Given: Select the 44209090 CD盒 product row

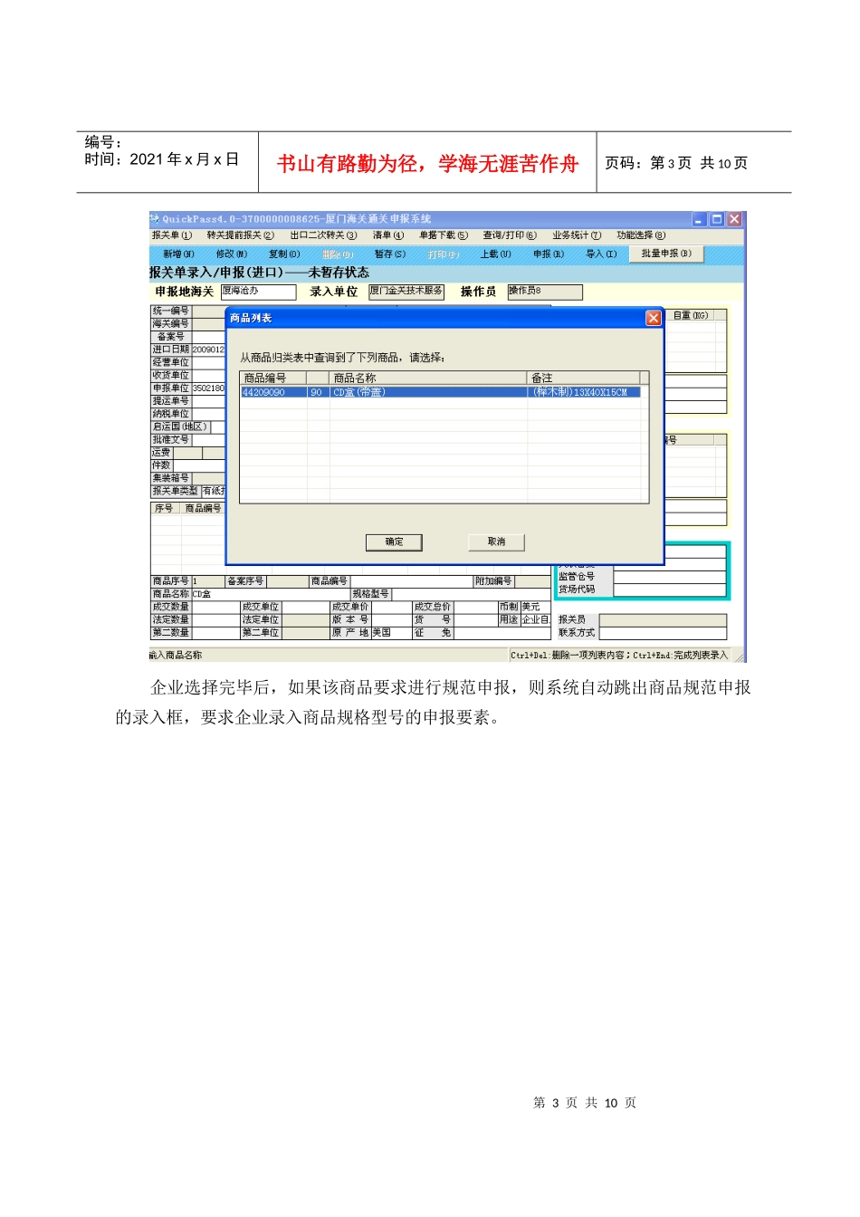Looking at the screenshot, I should (x=441, y=392).
